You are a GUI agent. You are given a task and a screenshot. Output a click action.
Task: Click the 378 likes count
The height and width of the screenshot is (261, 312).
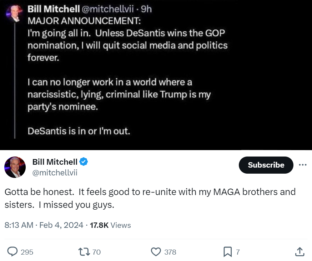pos(170,252)
